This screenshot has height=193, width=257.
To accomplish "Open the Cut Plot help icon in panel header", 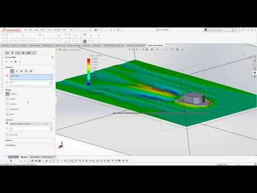I will coord(52,57).
